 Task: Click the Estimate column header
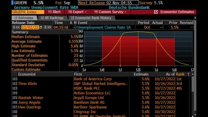(x=141, y=74)
